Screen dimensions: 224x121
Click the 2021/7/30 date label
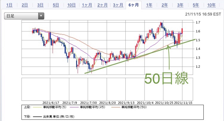[88, 103]
